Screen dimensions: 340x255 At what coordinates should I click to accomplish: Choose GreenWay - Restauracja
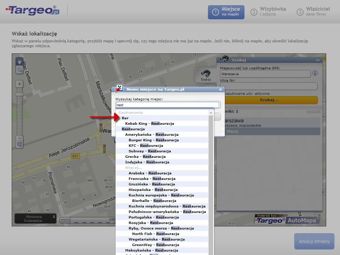[x=162, y=245]
